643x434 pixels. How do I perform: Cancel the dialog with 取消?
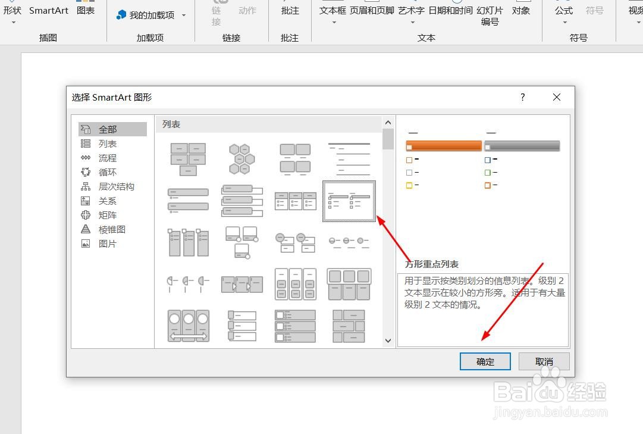[x=544, y=361]
